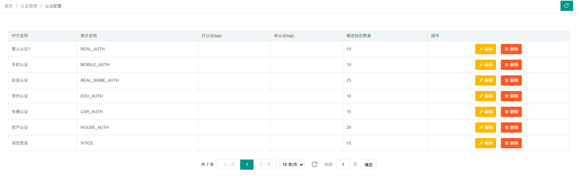Delete the HOUSE_AUTH row

511,127
